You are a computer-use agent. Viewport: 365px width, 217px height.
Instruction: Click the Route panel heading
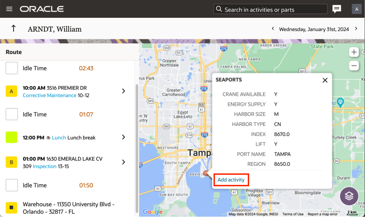coord(14,52)
